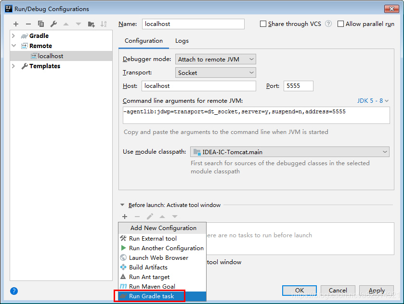This screenshot has height=304, width=404.
Task: Expand the Gradle tree node
Action: tap(13, 36)
